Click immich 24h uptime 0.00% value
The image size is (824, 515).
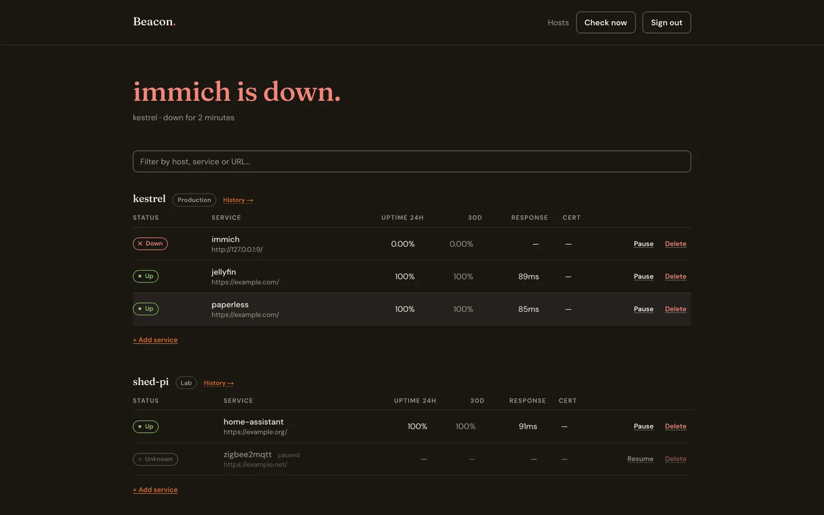pyautogui.click(x=403, y=244)
